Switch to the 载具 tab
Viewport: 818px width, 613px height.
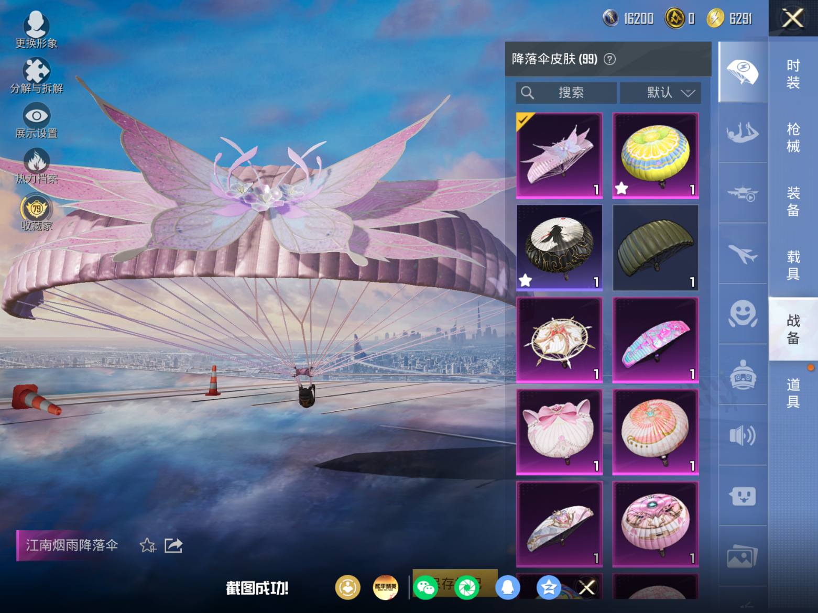[793, 265]
